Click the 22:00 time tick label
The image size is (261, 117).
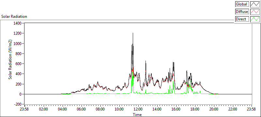click(233, 109)
